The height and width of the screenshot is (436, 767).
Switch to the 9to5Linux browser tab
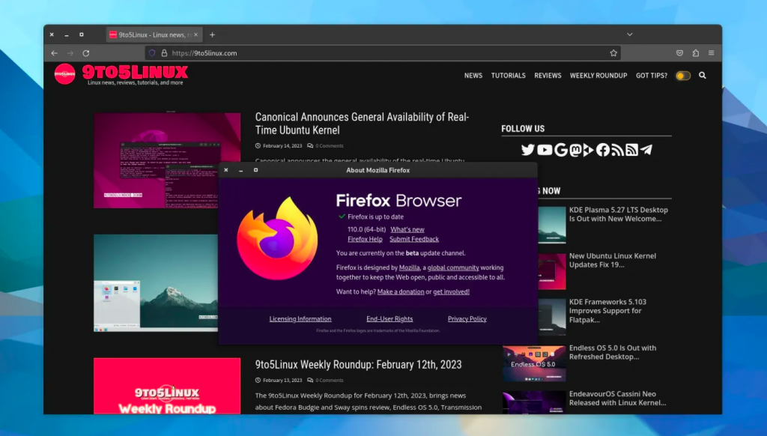coord(148,34)
